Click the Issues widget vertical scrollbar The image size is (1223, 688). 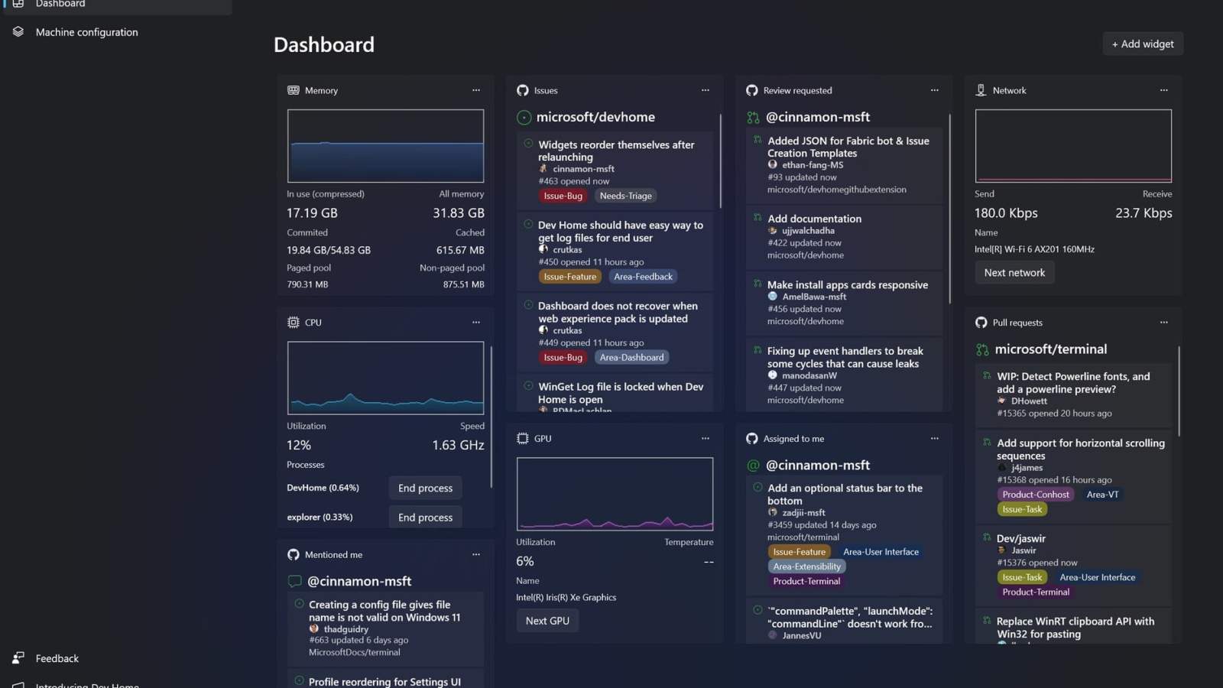(x=720, y=162)
